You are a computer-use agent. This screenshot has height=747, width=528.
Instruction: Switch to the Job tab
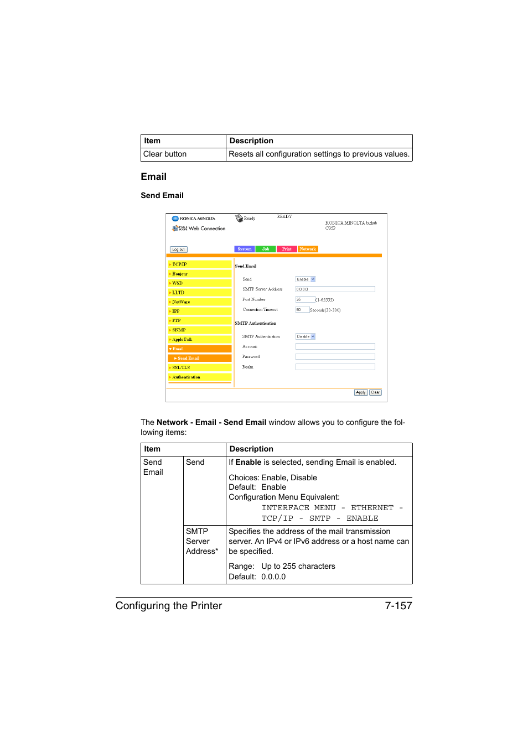(x=266, y=249)
